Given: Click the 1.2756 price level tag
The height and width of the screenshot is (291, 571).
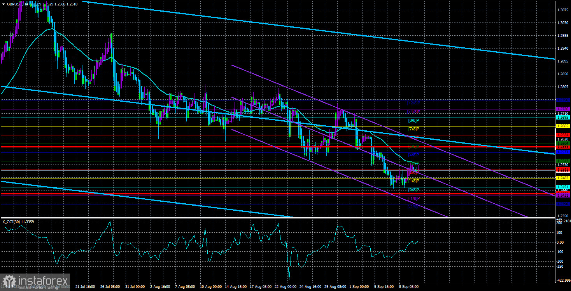Looking at the screenshot, I should [563, 100].
